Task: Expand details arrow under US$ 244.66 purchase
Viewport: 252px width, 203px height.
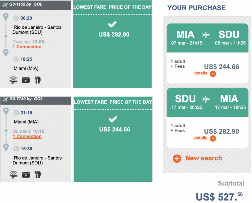Action: (x=213, y=74)
